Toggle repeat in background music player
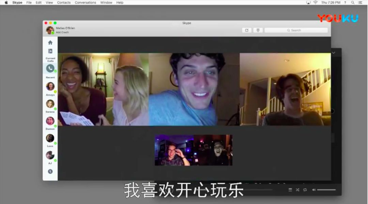The image size is (368, 204). tap(305, 190)
